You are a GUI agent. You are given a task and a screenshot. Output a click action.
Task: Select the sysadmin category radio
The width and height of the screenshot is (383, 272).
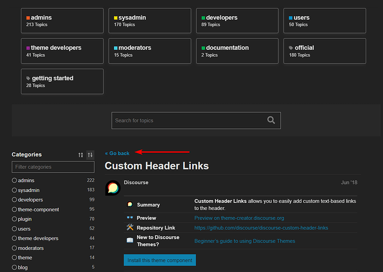point(14,190)
